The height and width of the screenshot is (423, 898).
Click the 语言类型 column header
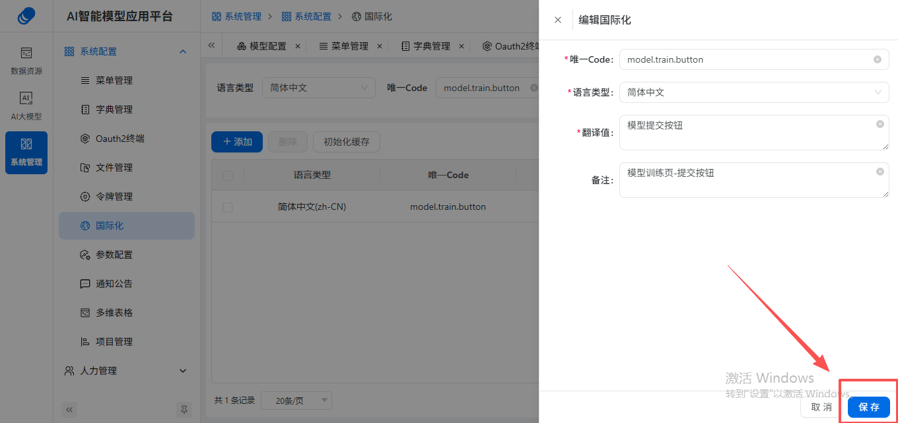(312, 175)
